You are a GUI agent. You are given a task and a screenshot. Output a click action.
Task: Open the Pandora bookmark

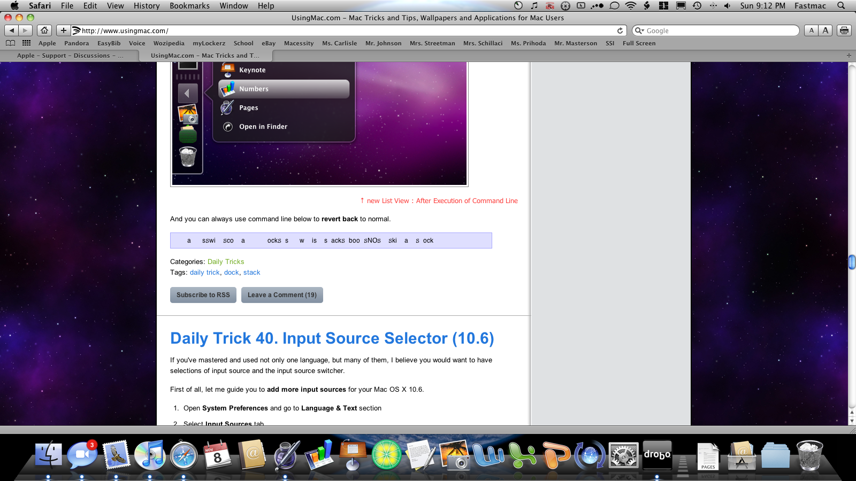(x=77, y=43)
